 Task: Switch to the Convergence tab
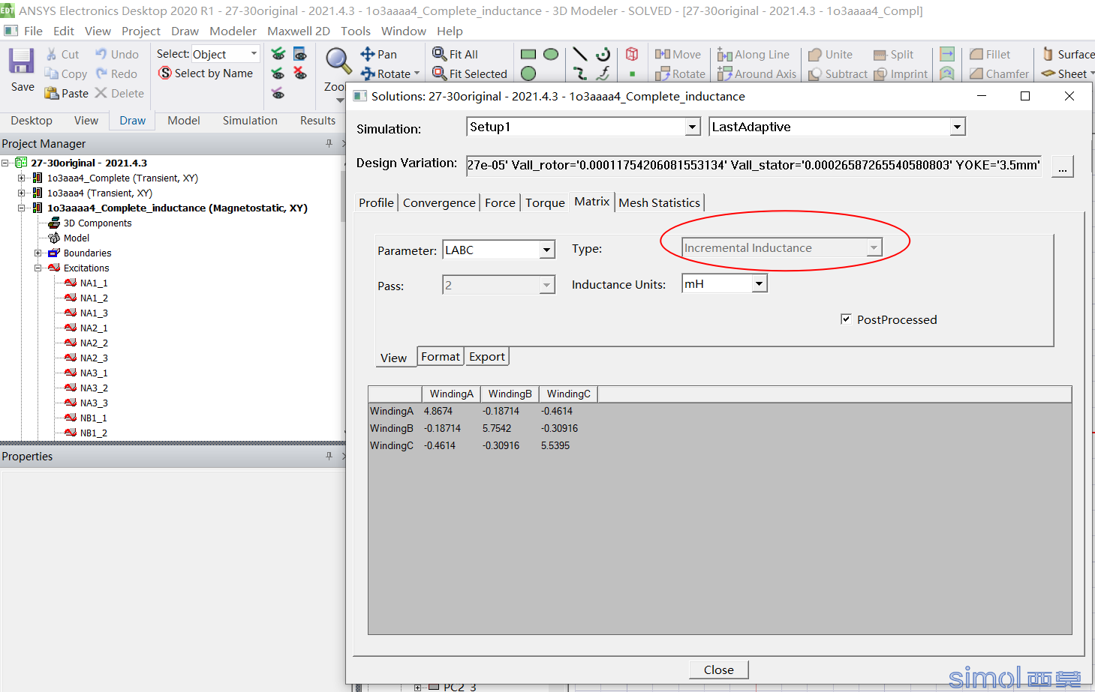[x=439, y=202]
